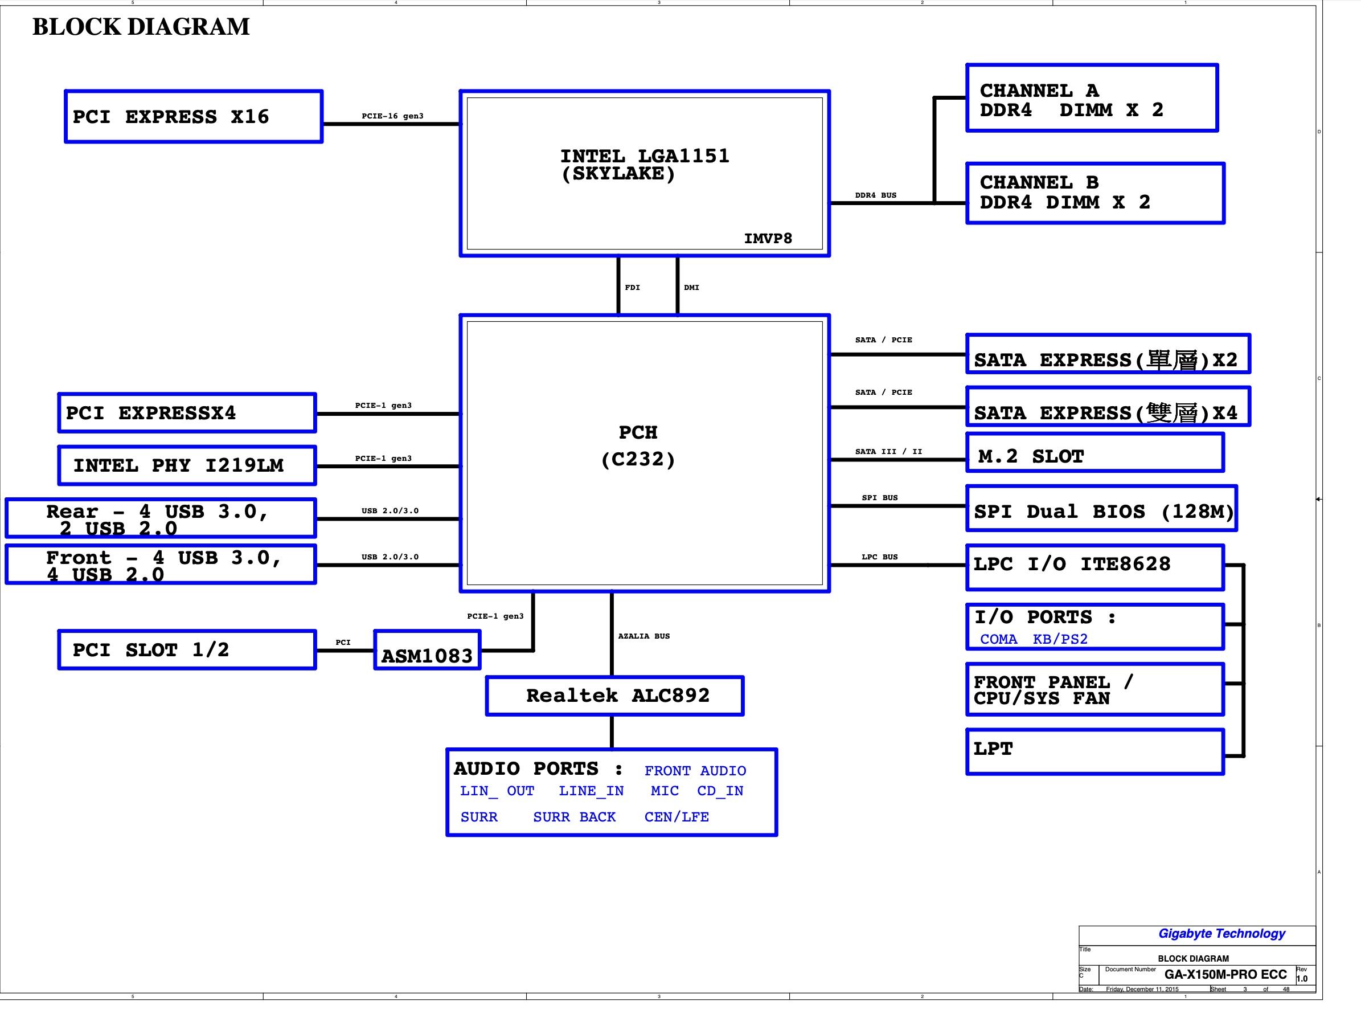Click the FDI link label

(633, 288)
